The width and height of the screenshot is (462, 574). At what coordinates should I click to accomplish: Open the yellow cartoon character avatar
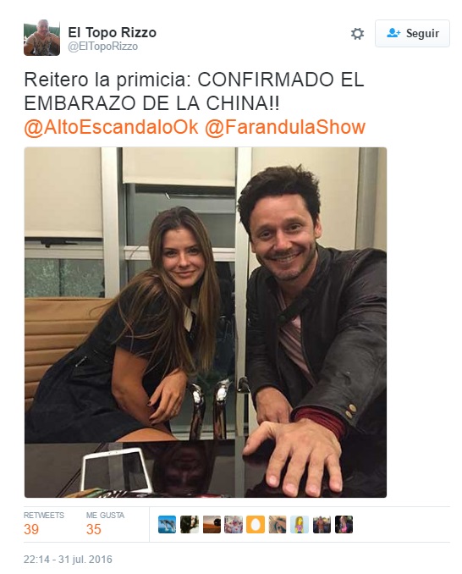pyautogui.click(x=300, y=524)
